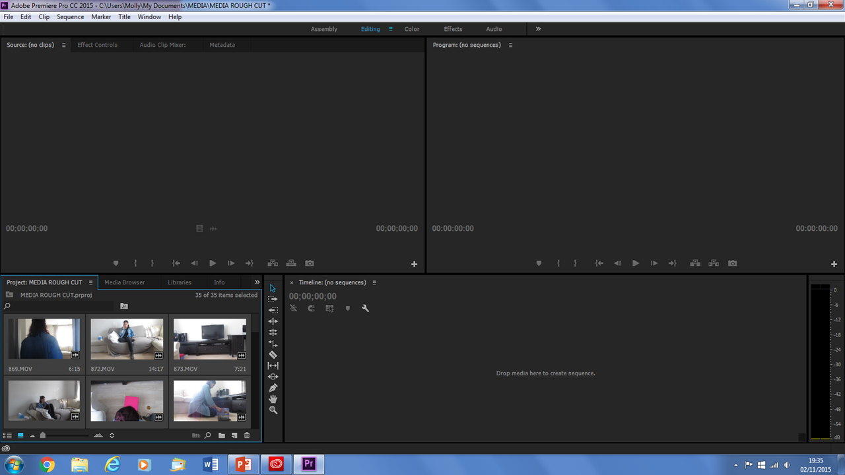Select the Razor tool

tap(273, 355)
